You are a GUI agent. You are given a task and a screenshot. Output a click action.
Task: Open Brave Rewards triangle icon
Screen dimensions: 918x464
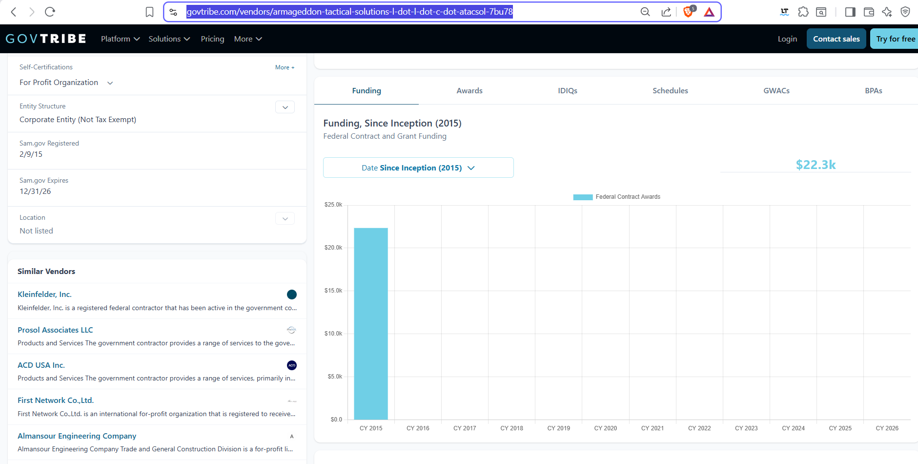(x=709, y=12)
